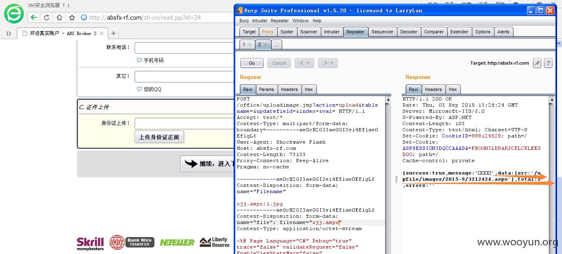Image resolution: width=562 pixels, height=254 pixels.
Task: Click the Liberty Reserve logo
Action: (214, 242)
